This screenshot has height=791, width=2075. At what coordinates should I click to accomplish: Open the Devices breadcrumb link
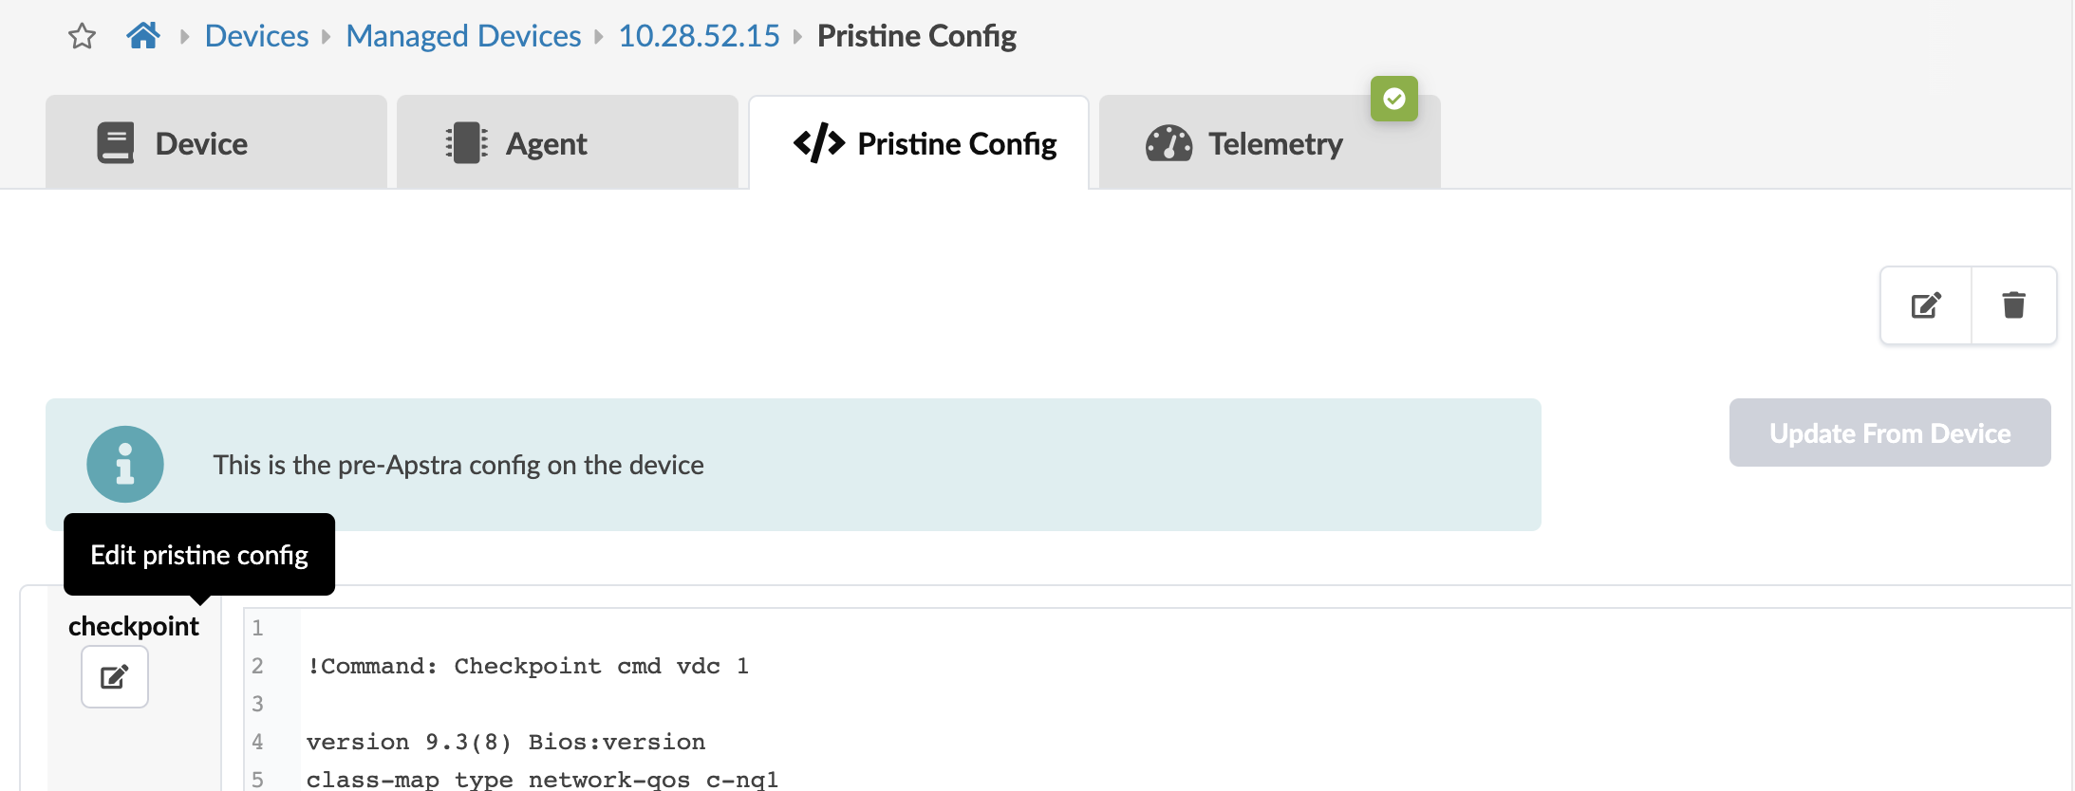[x=256, y=36]
